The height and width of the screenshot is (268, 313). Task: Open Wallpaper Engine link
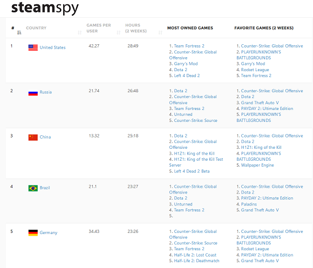[257, 166]
